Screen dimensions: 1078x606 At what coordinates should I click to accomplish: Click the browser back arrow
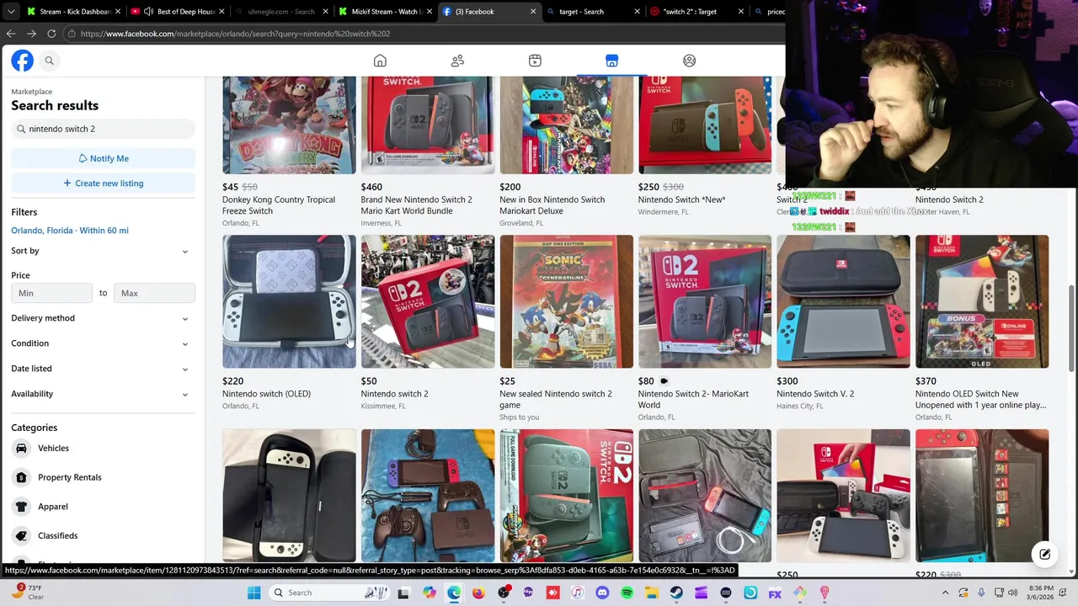11,34
